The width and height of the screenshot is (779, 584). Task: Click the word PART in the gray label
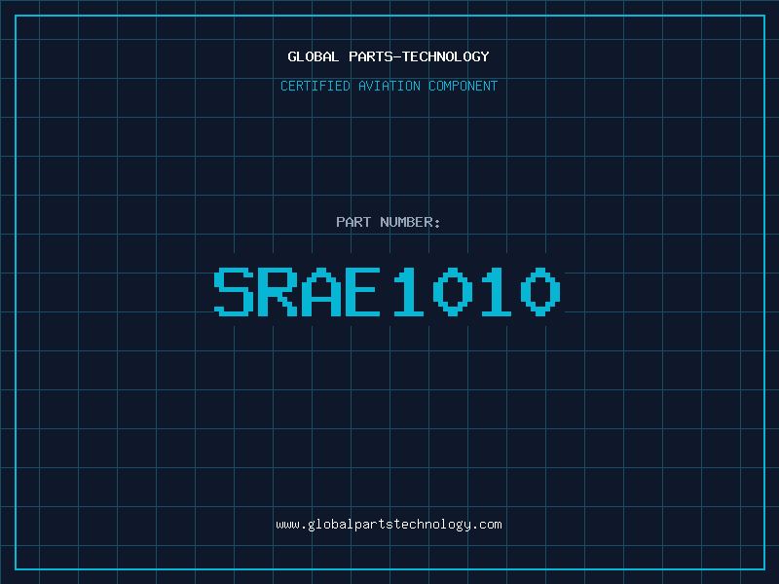coord(352,222)
